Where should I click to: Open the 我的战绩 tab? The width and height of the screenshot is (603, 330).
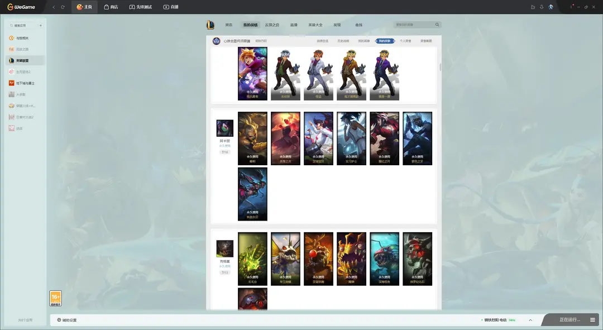(250, 25)
